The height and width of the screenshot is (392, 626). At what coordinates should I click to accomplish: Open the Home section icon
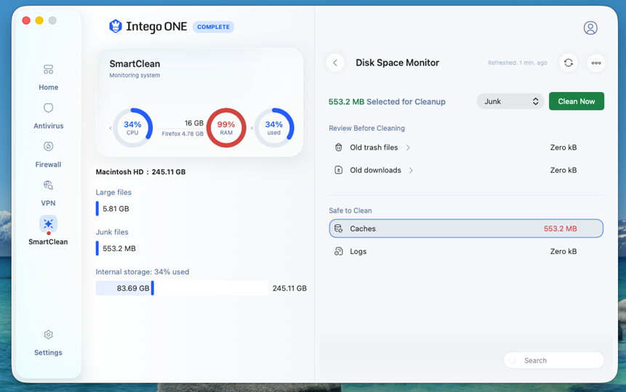48,70
